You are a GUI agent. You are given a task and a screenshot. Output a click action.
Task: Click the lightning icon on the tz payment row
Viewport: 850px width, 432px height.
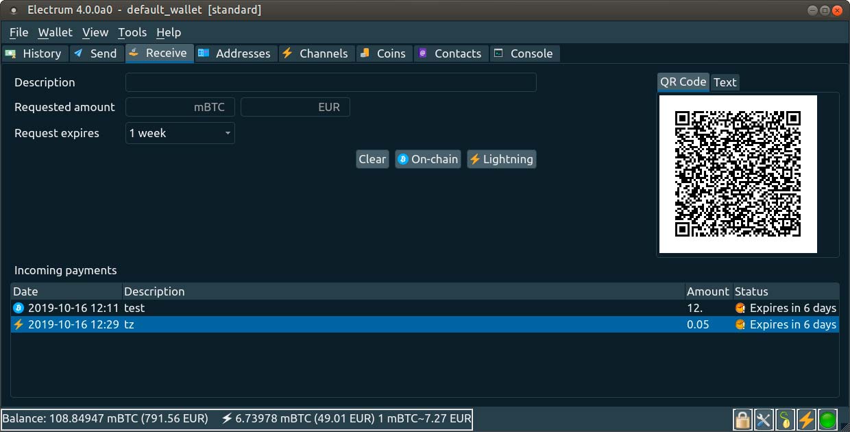[x=18, y=324]
